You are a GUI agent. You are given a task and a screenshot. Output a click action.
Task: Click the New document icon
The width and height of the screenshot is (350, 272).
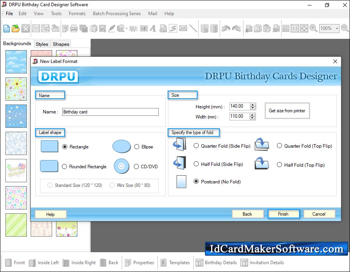pyautogui.click(x=7, y=28)
